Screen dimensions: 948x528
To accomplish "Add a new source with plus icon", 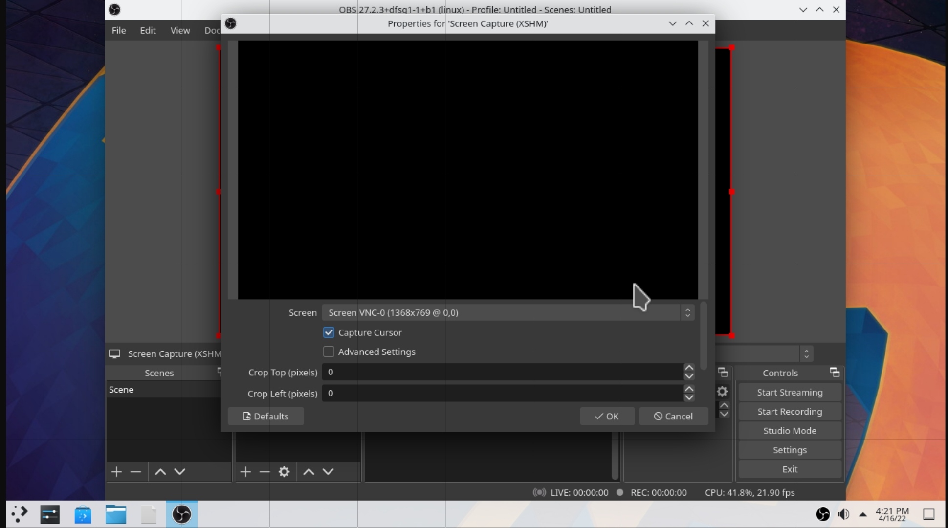I will [x=245, y=471].
